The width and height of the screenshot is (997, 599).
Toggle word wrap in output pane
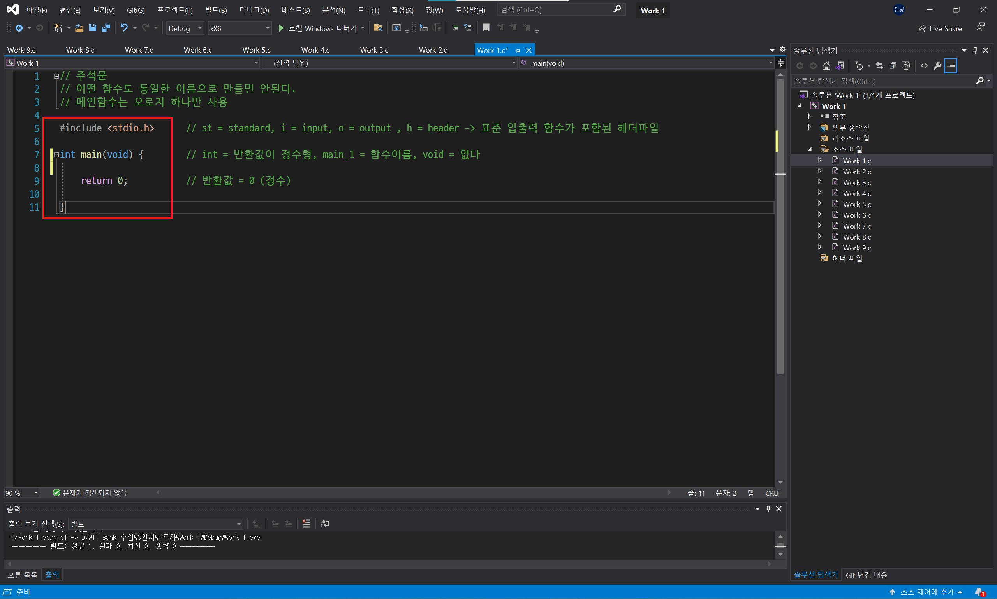click(324, 524)
